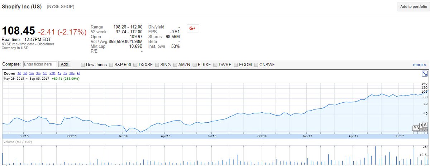The width and height of the screenshot is (430, 166).
Task: Focus the 'Enter ticker here' compare field
Action: pos(40,64)
